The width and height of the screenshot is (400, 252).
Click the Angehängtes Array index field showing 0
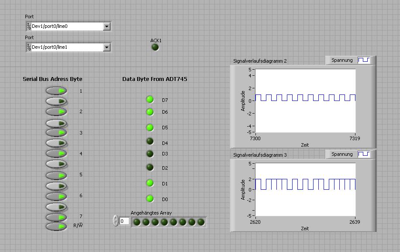pyautogui.click(x=124, y=221)
